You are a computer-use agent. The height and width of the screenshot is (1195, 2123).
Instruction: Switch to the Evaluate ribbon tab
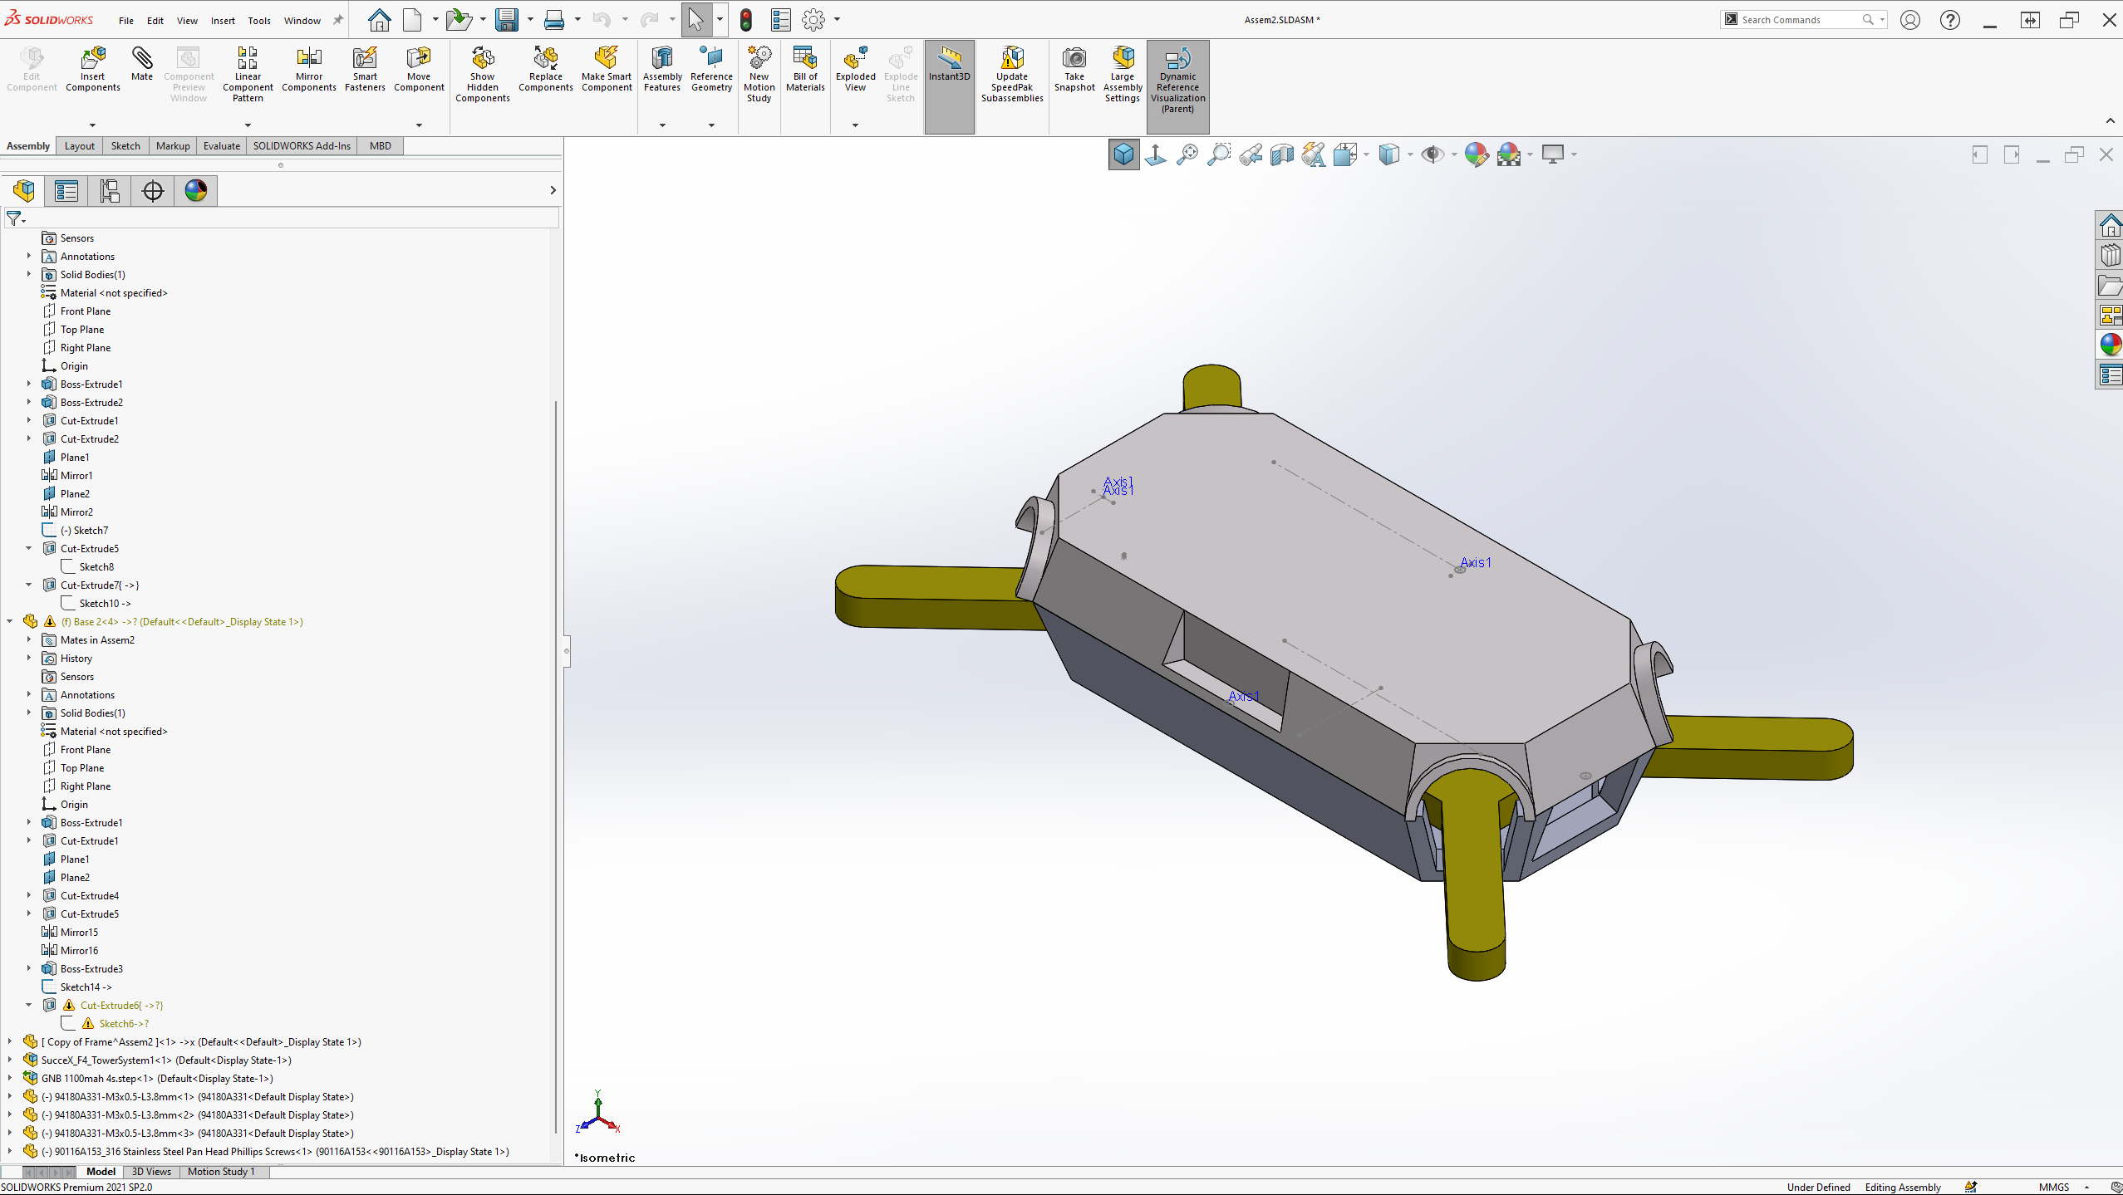click(222, 146)
